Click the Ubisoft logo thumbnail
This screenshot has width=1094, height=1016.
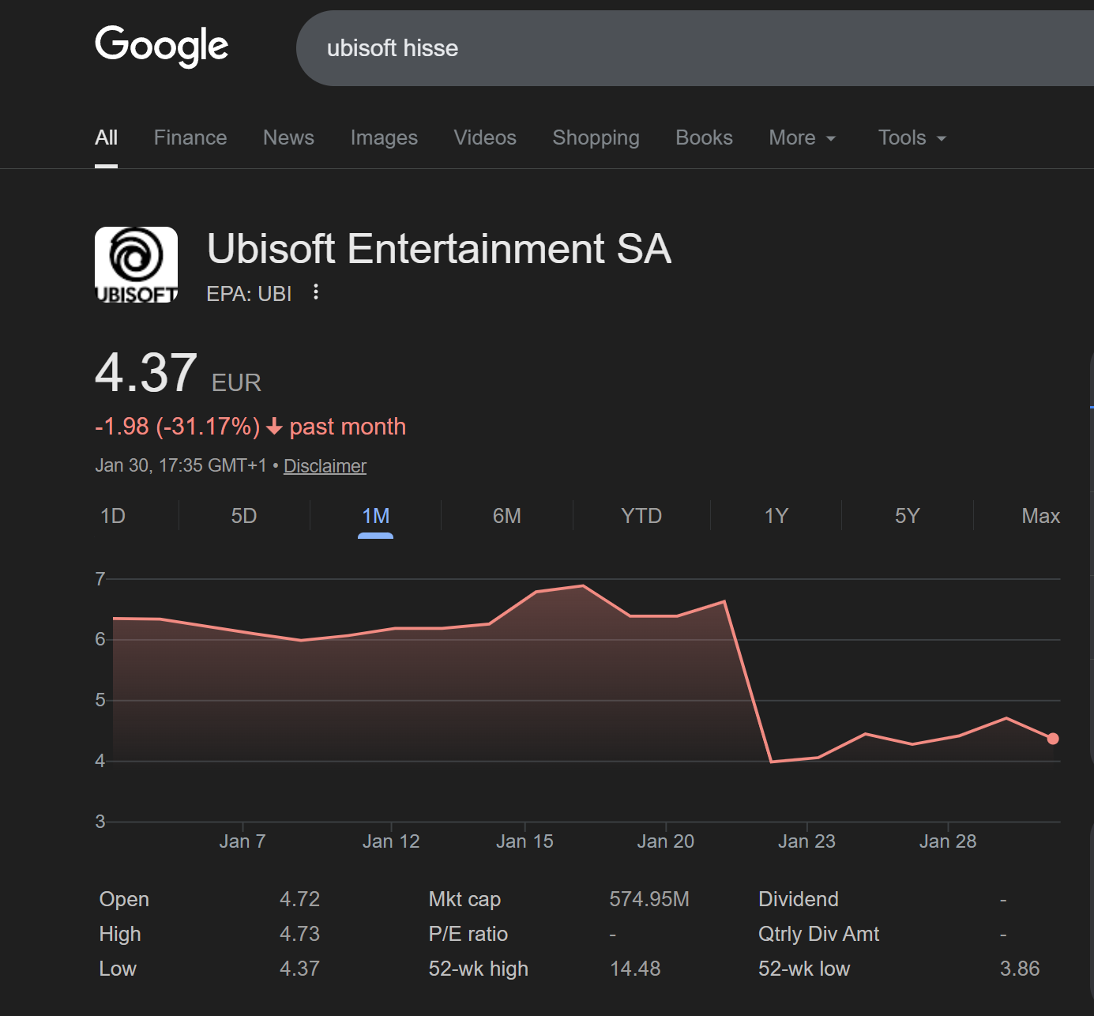(x=136, y=265)
